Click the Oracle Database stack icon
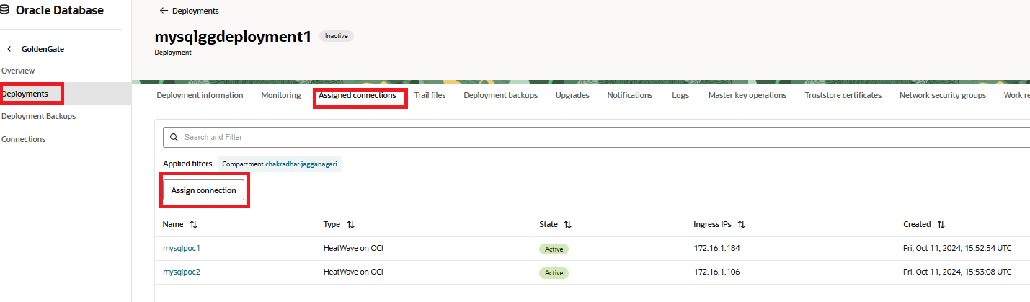 point(5,10)
